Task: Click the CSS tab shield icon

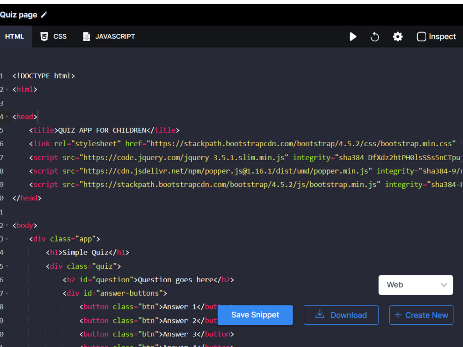Action: (x=44, y=37)
